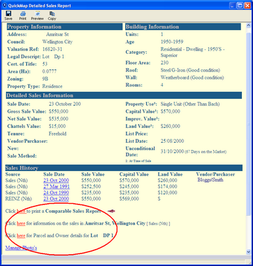This screenshot has width=253, height=266.
Task: Click the Land Value column header
Action: click(170, 174)
